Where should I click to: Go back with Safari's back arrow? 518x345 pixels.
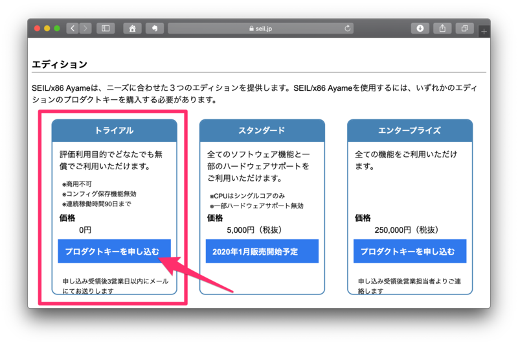pyautogui.click(x=73, y=29)
